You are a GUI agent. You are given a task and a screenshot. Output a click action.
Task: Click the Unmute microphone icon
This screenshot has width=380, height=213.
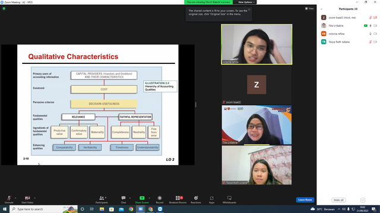point(9,198)
